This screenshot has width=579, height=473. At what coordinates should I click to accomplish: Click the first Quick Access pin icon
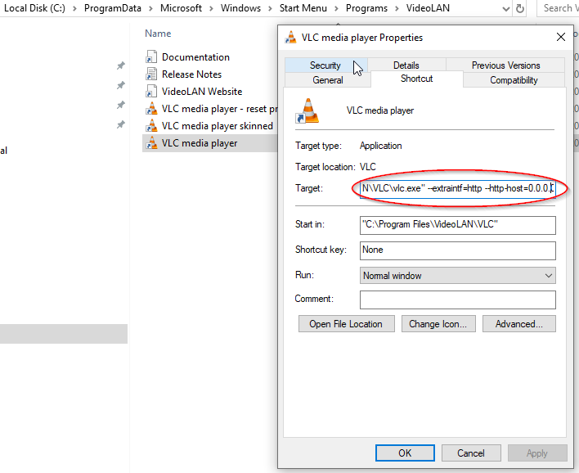(120, 66)
